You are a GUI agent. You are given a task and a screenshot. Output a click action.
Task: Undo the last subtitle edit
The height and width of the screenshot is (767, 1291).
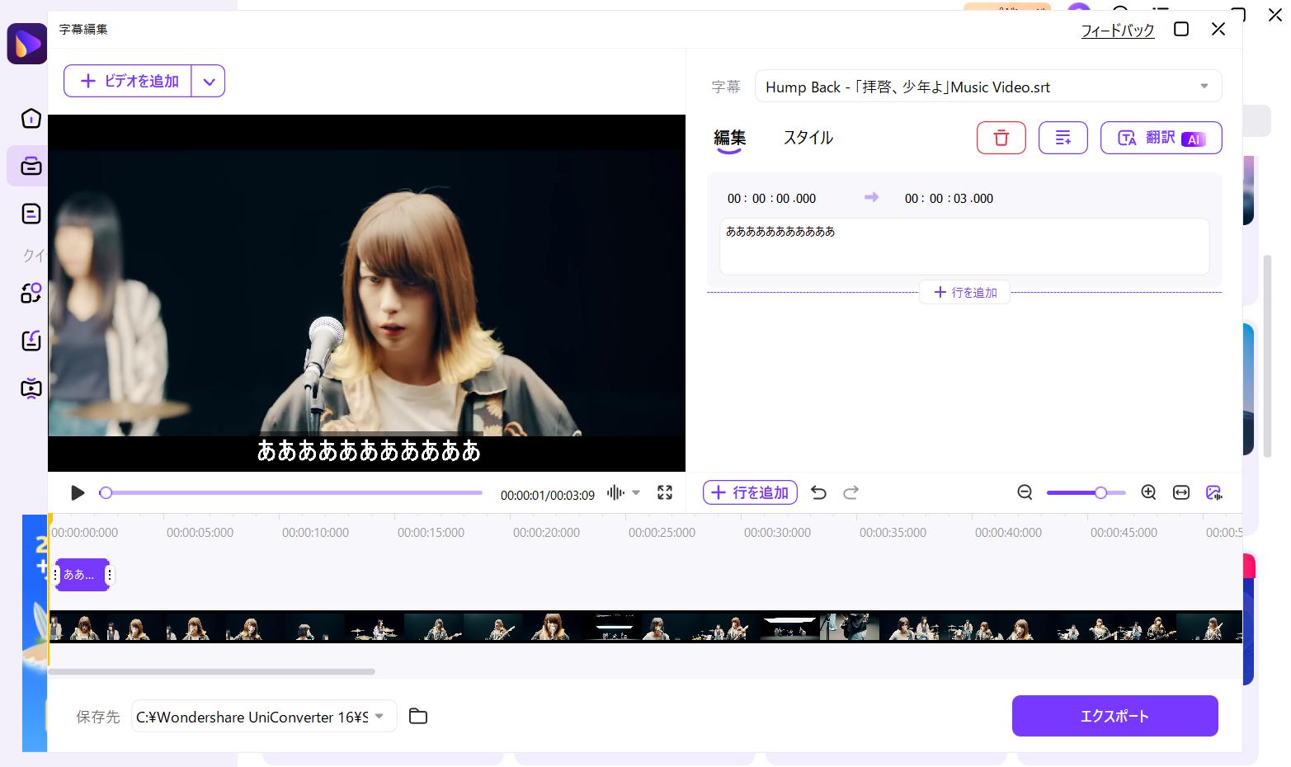point(818,492)
